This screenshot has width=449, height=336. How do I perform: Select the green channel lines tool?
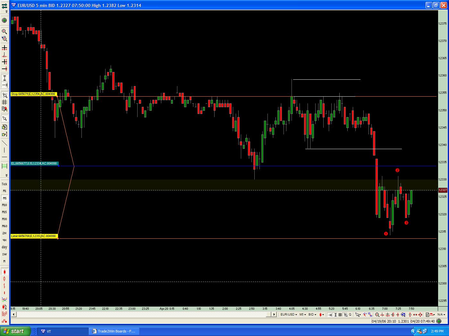pyautogui.click(x=4, y=166)
